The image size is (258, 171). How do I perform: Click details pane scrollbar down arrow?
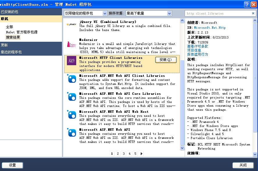[x=255, y=154]
